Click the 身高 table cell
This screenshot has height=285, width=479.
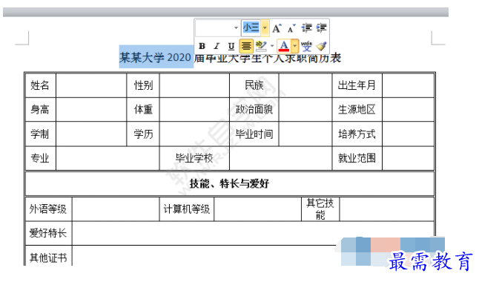pyautogui.click(x=40, y=110)
